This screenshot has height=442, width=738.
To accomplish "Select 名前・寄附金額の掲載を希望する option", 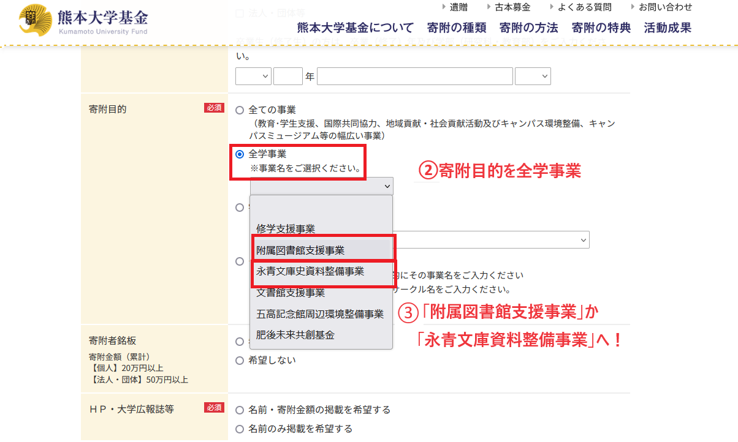I will [x=240, y=410].
